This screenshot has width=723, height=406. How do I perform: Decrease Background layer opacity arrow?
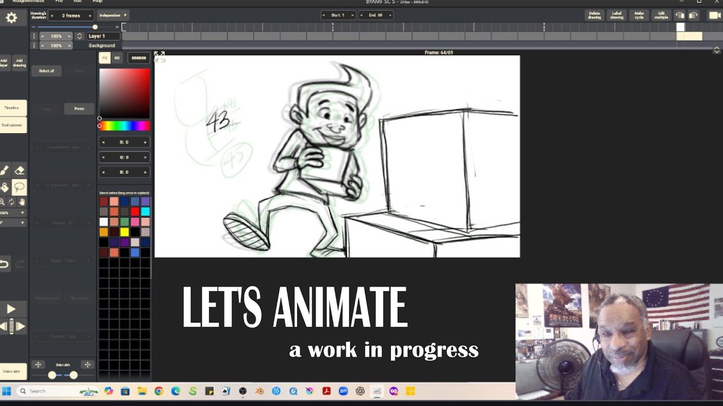click(x=43, y=45)
